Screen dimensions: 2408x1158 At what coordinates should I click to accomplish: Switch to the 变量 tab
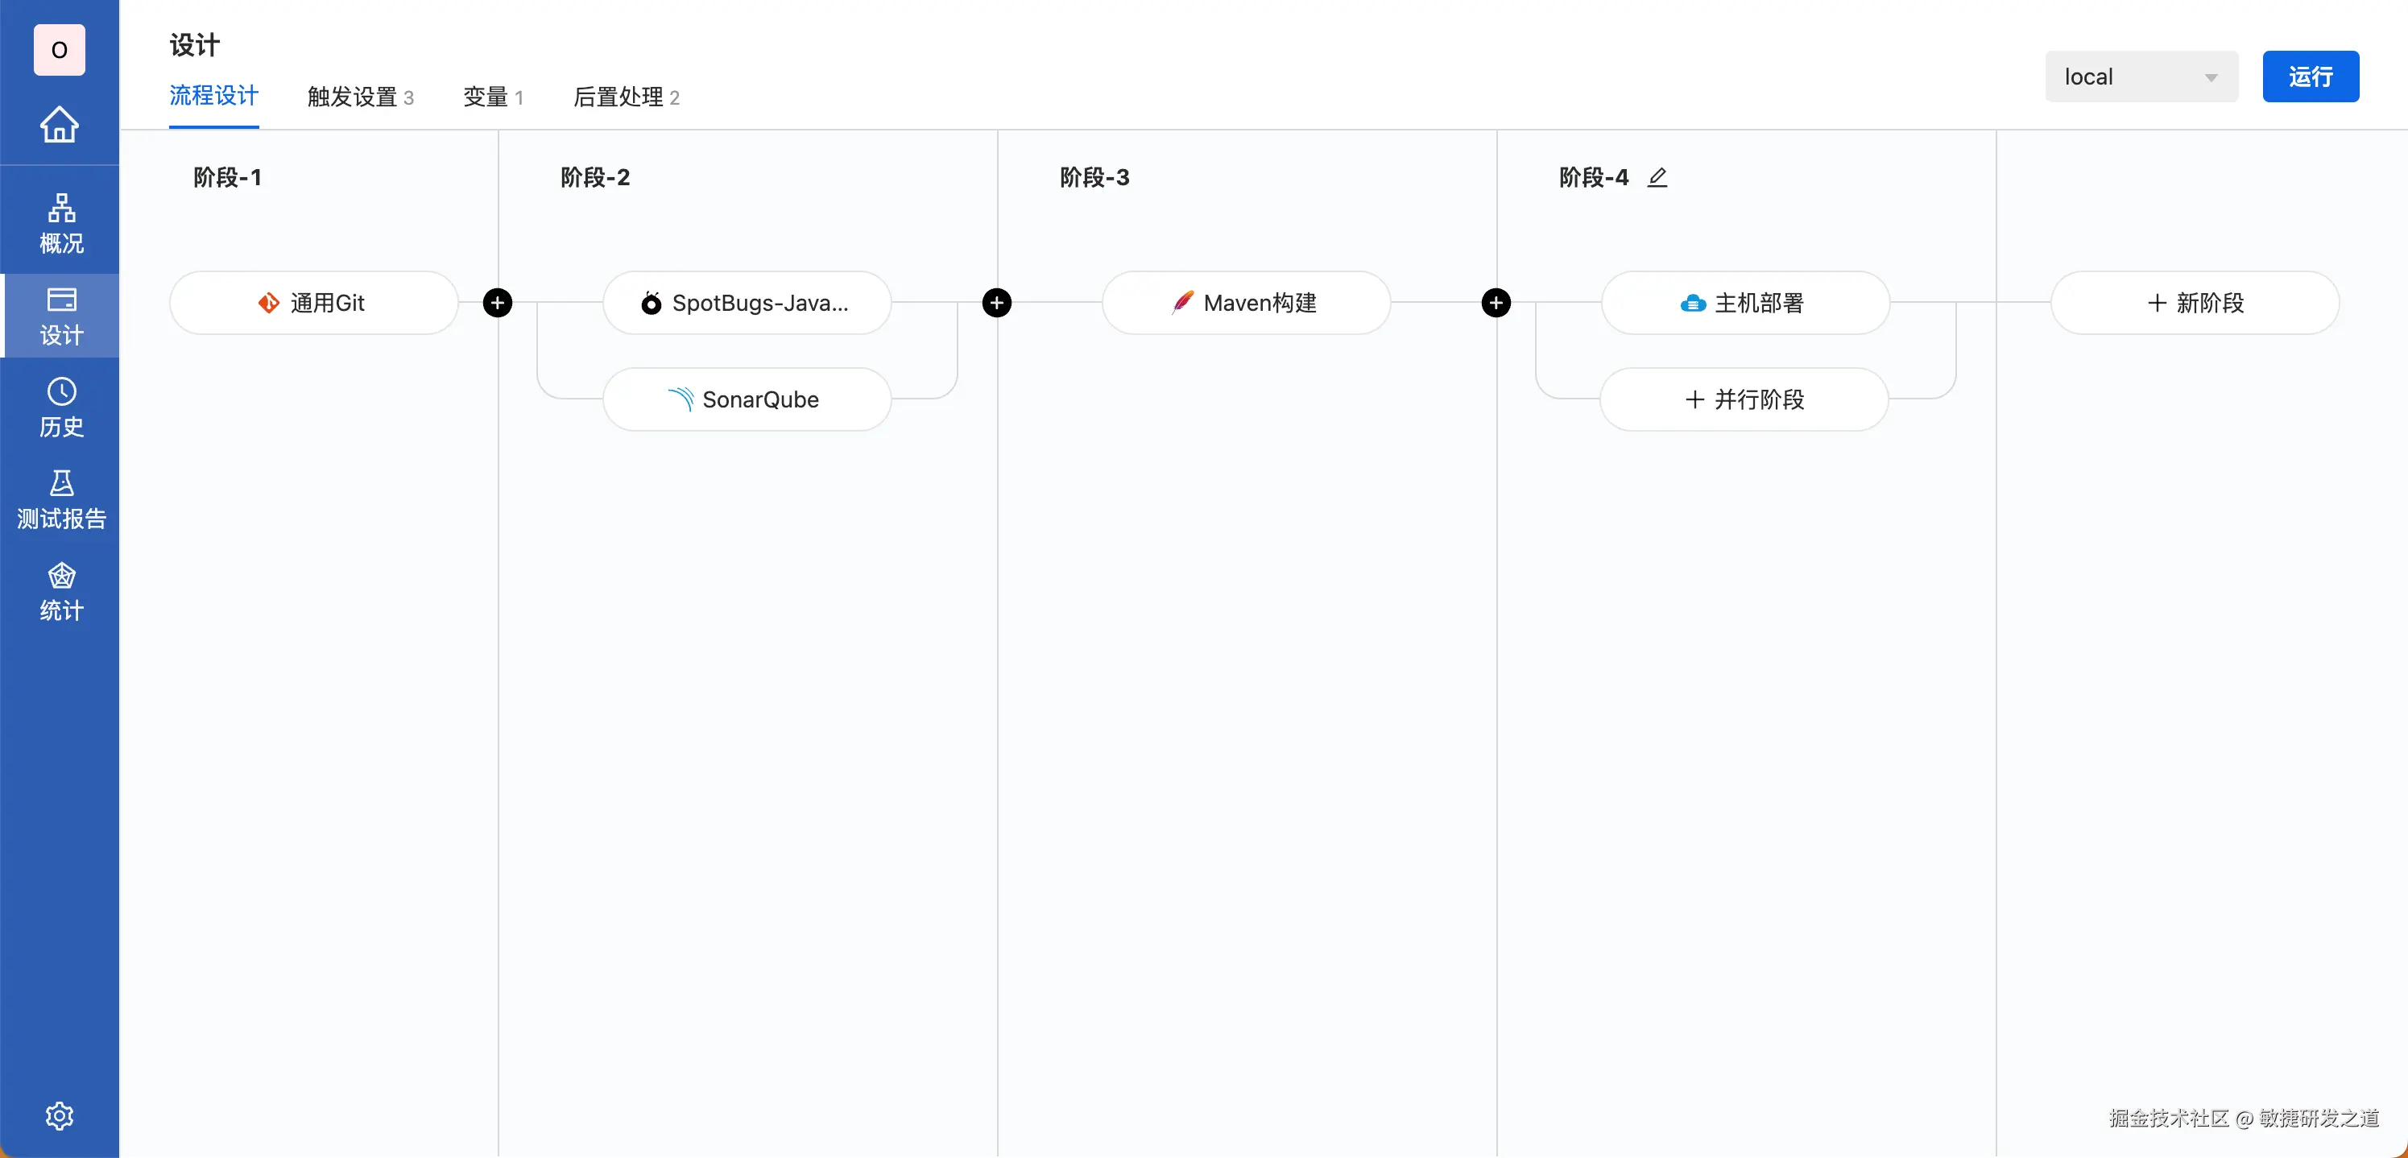tap(493, 97)
